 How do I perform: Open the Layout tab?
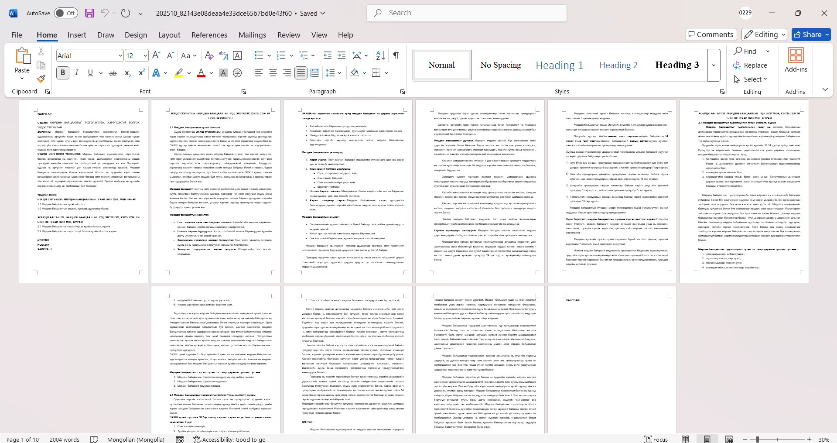pyautogui.click(x=169, y=35)
